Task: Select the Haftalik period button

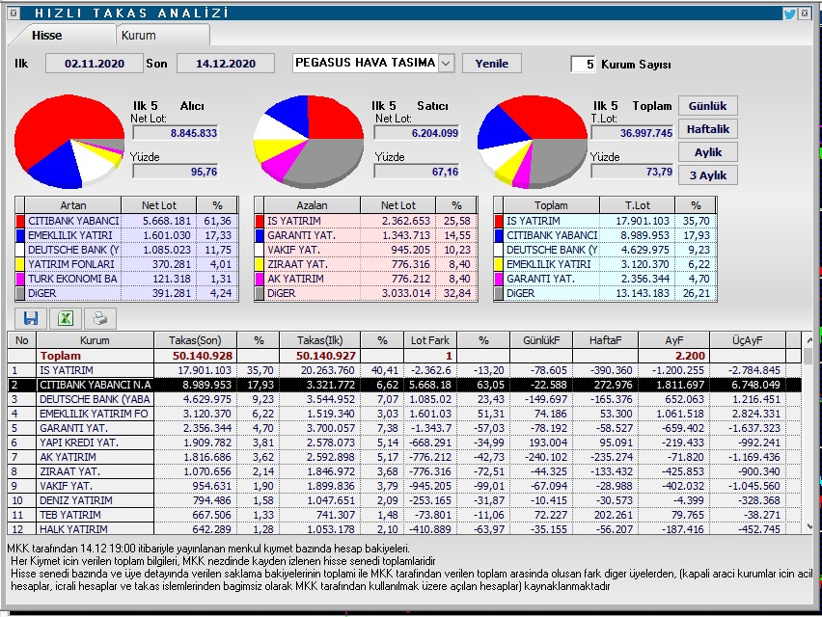Action: click(x=708, y=129)
